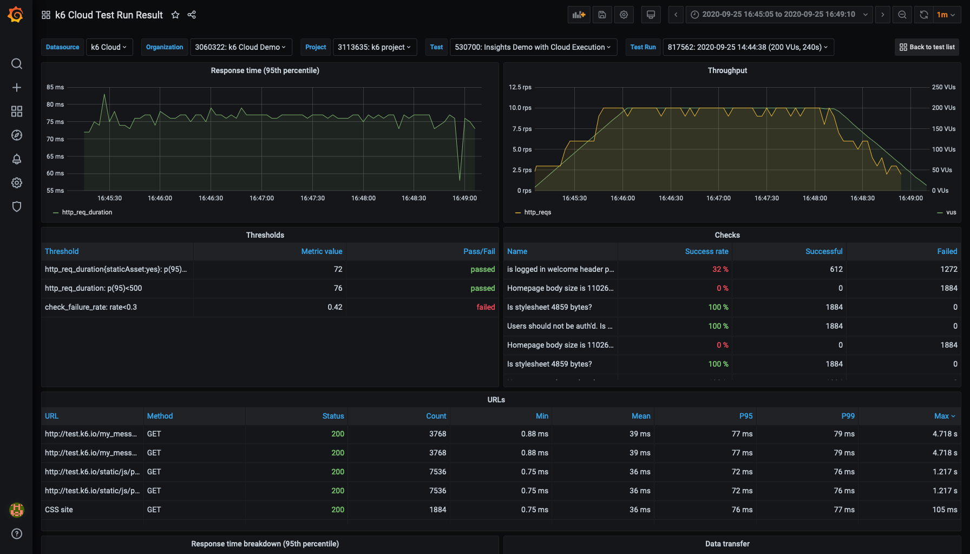Star the k6 Cloud Test Run Result dashboard
The image size is (970, 554).
pyautogui.click(x=175, y=15)
